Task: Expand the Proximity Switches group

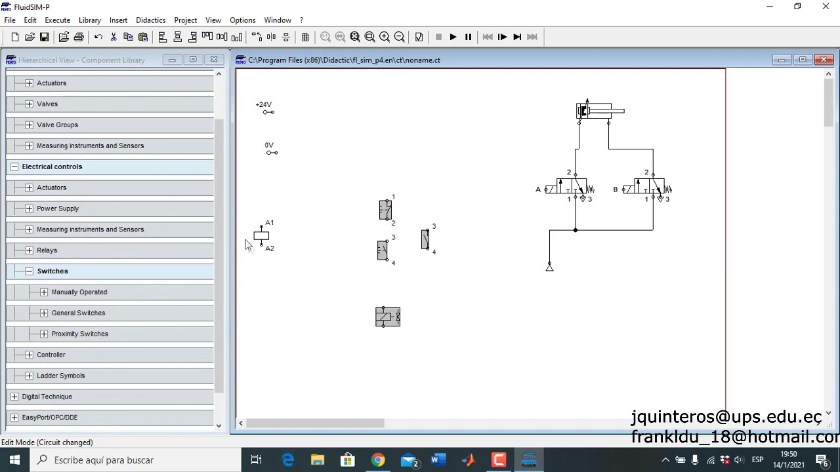Action: [x=43, y=334]
